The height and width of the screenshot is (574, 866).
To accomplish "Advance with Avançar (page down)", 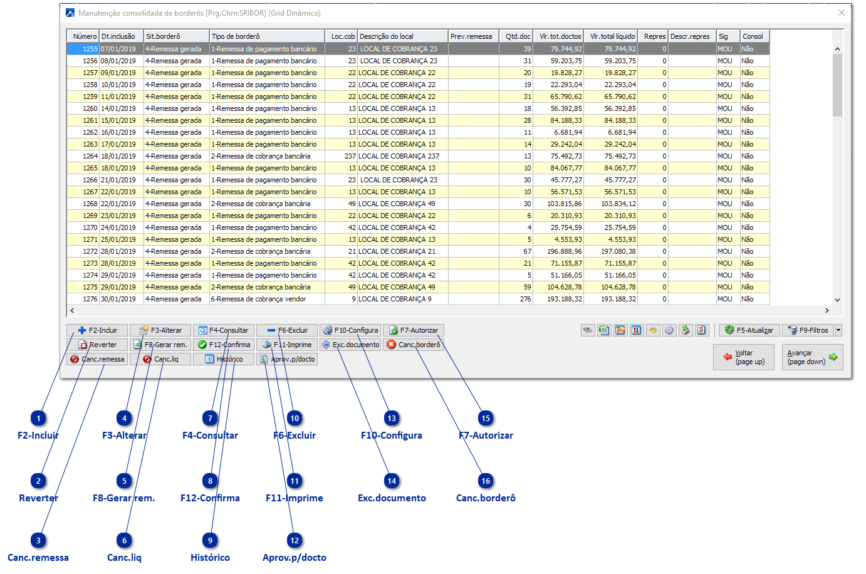I will coord(812,357).
